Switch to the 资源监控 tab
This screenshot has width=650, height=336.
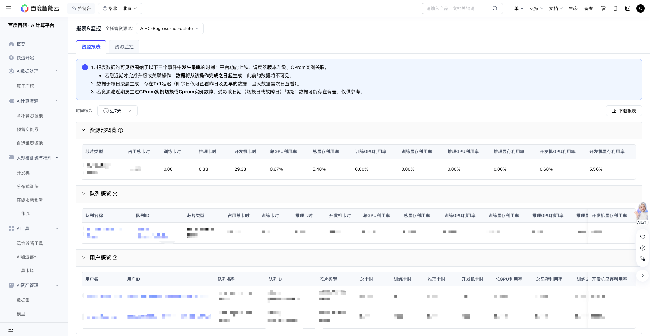tap(124, 47)
